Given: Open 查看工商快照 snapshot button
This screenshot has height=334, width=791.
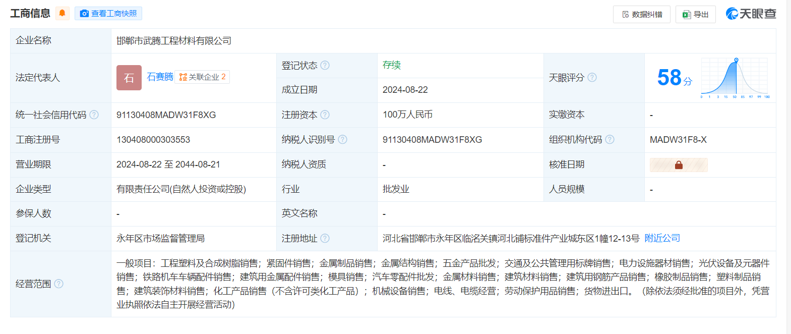Looking at the screenshot, I should [x=108, y=14].
